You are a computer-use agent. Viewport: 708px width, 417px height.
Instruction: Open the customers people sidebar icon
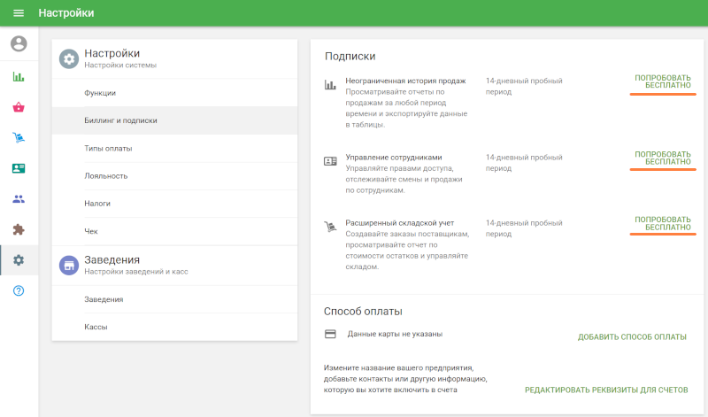coord(19,199)
